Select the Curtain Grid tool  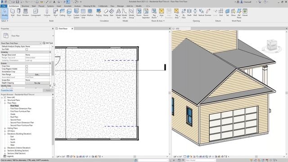point(83,13)
